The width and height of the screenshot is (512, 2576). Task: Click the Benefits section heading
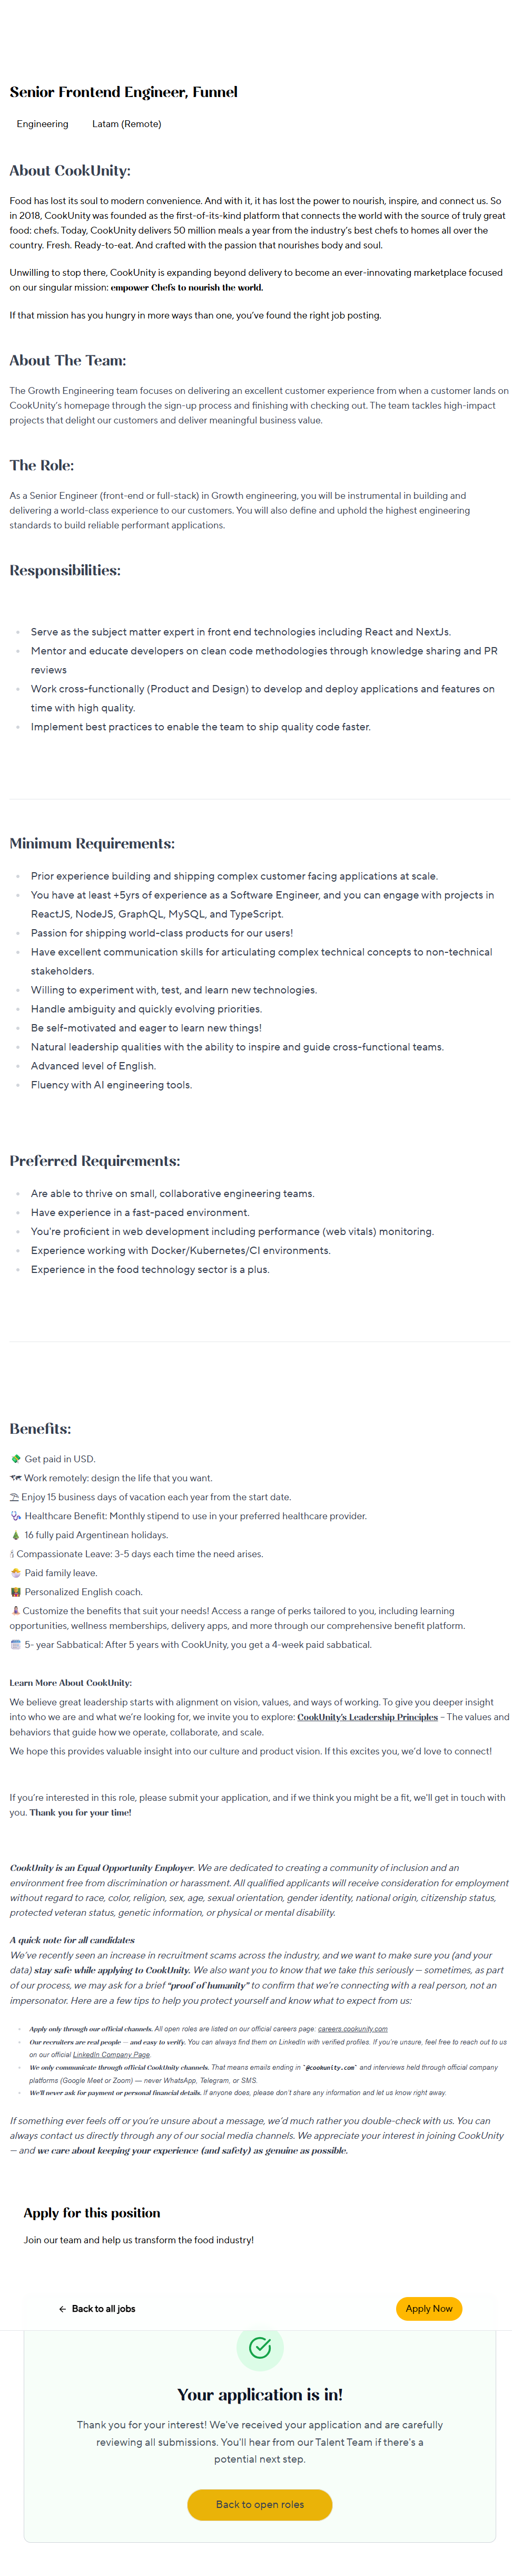40,1429
